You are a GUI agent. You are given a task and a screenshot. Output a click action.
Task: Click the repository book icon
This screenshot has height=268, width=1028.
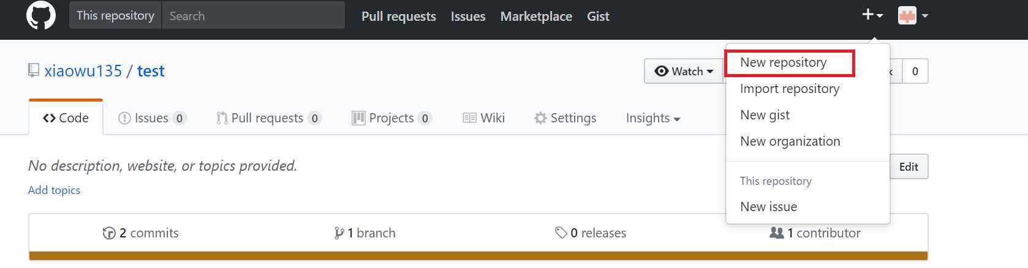pyautogui.click(x=34, y=71)
